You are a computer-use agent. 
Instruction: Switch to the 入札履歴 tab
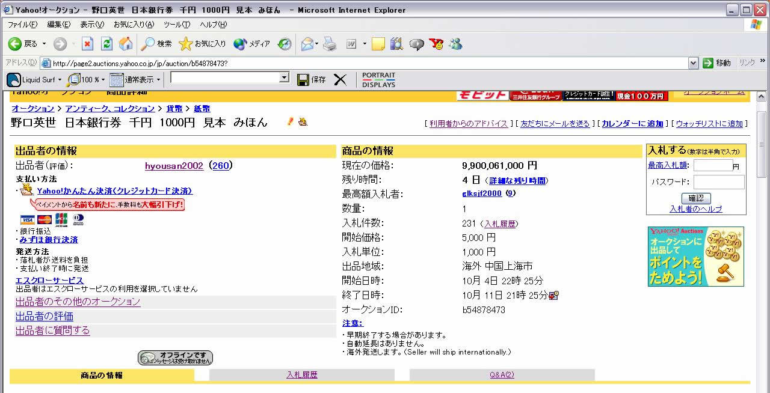[302, 375]
